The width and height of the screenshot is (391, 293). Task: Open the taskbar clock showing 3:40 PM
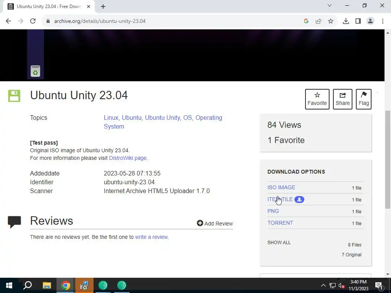[x=358, y=285]
